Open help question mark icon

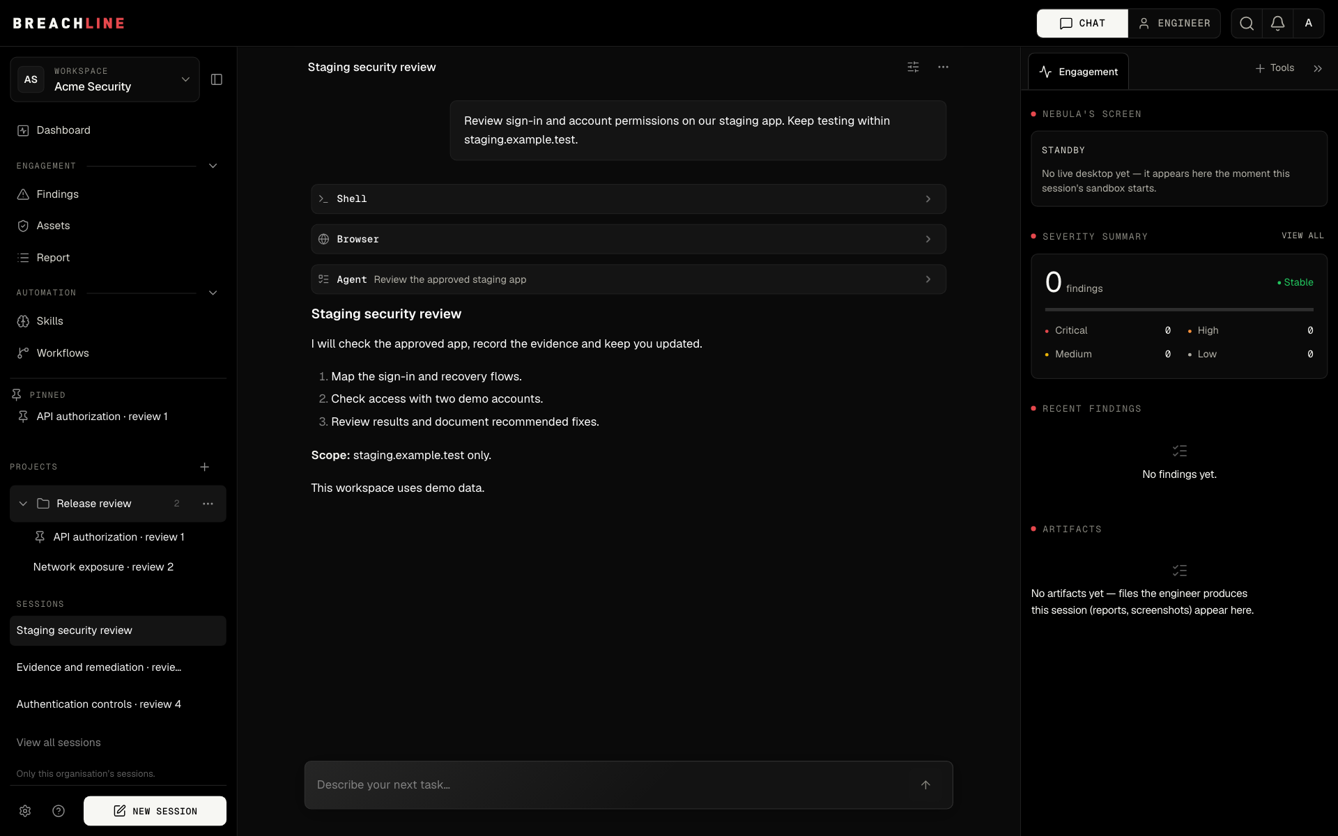pos(59,811)
